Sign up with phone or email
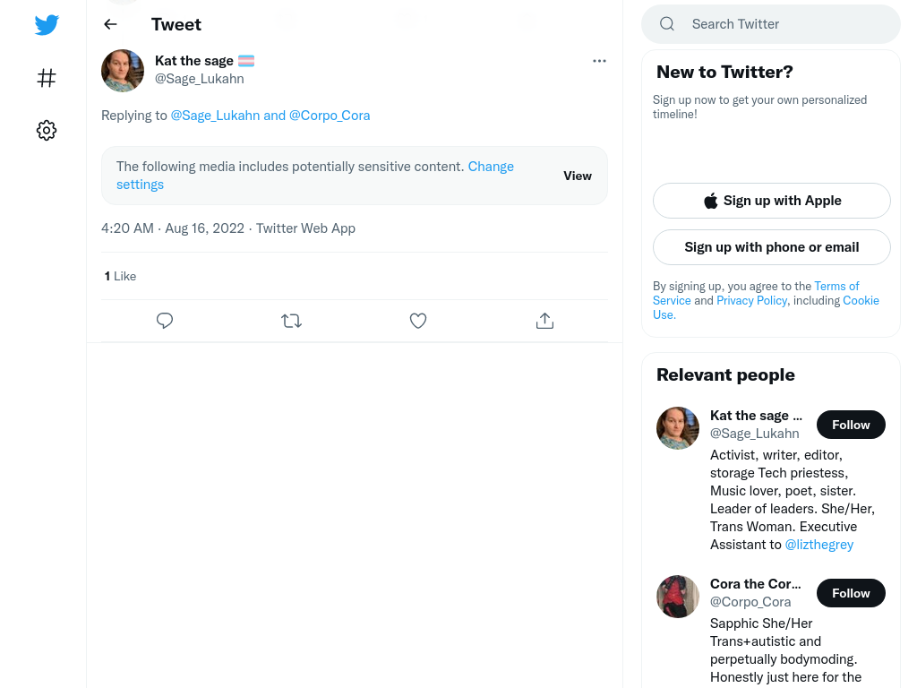Screen dimensions: 917x688 coord(771,247)
